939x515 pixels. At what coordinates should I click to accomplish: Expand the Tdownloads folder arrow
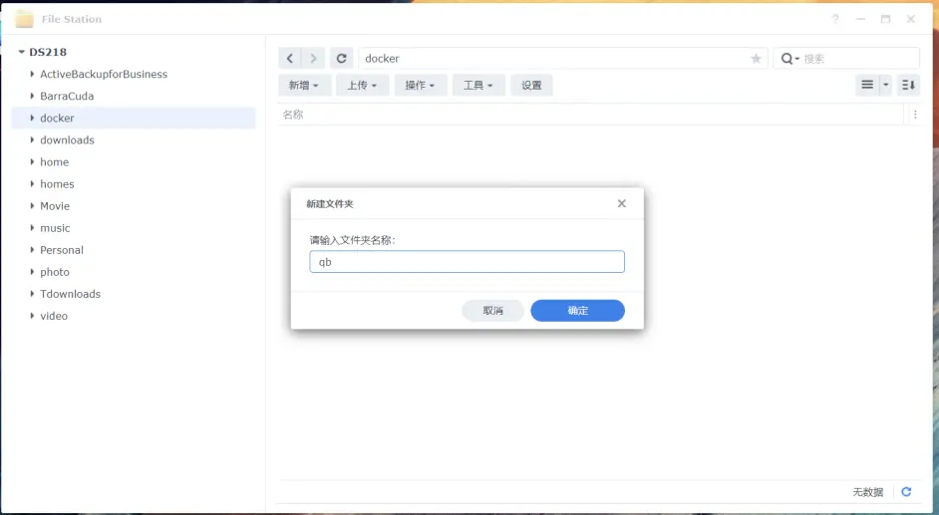pyautogui.click(x=32, y=294)
